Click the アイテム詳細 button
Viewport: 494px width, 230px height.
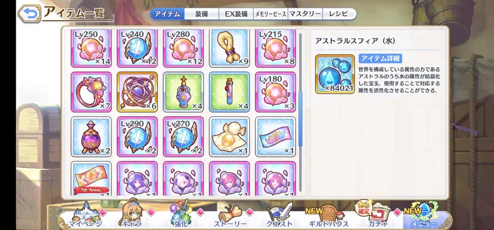[x=380, y=59]
